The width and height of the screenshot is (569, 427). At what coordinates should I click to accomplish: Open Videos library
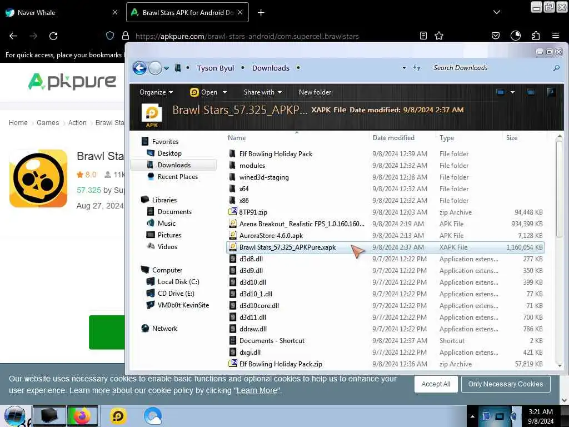(167, 246)
